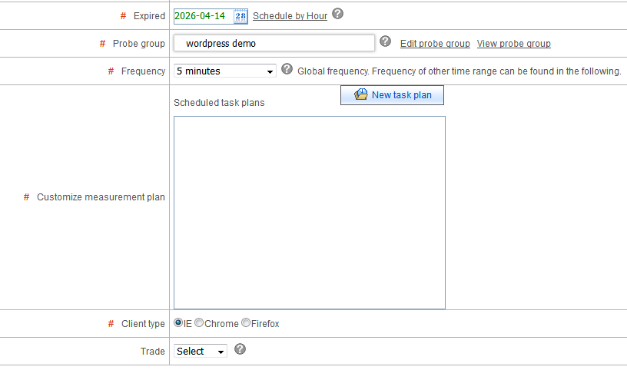Open the Schedule by Hour link
Viewport: 627px width, 370px height.
(x=290, y=16)
